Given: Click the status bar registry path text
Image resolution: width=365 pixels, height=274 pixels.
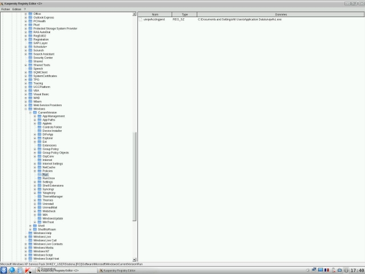Looking at the screenshot, I should (x=71, y=264).
